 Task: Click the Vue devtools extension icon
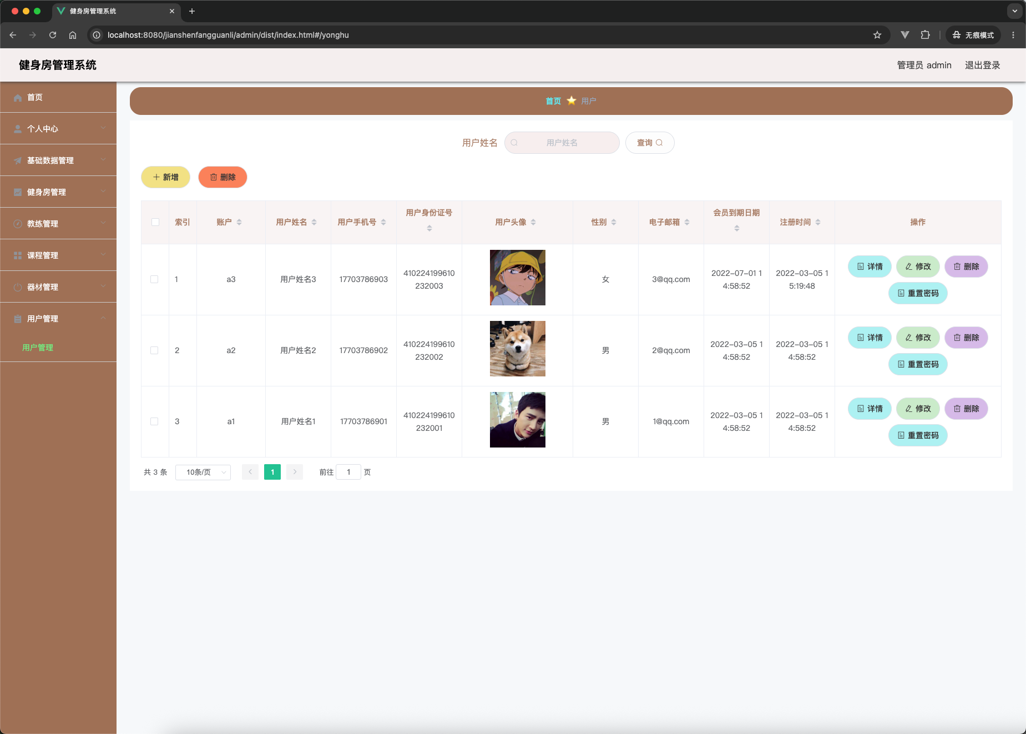click(x=905, y=35)
